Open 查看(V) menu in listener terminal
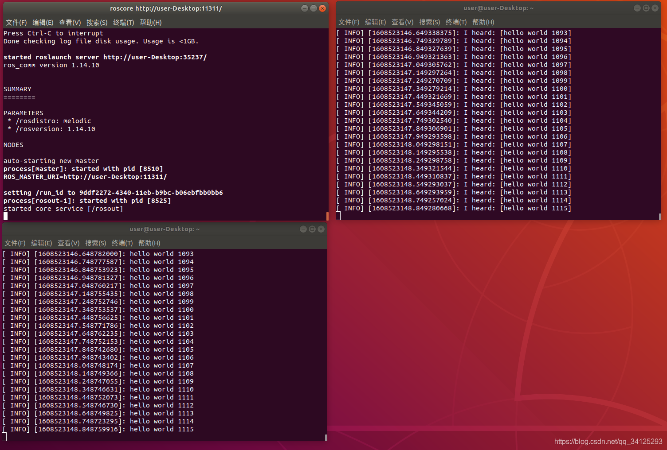667x450 pixels. tap(403, 22)
